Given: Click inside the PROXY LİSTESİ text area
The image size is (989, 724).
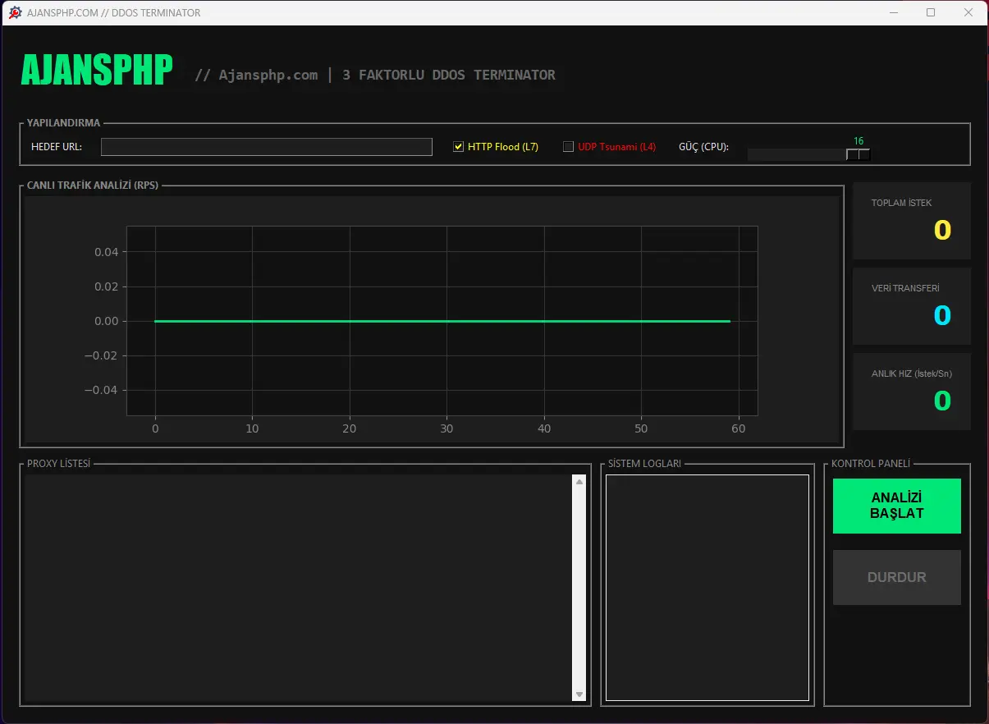Looking at the screenshot, I should (x=297, y=588).
